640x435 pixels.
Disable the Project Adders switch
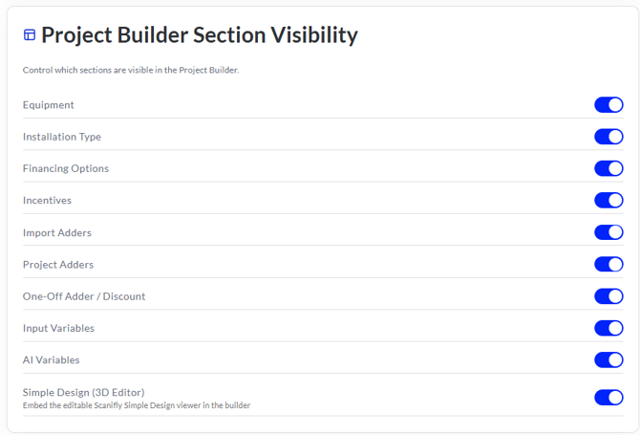(x=608, y=264)
